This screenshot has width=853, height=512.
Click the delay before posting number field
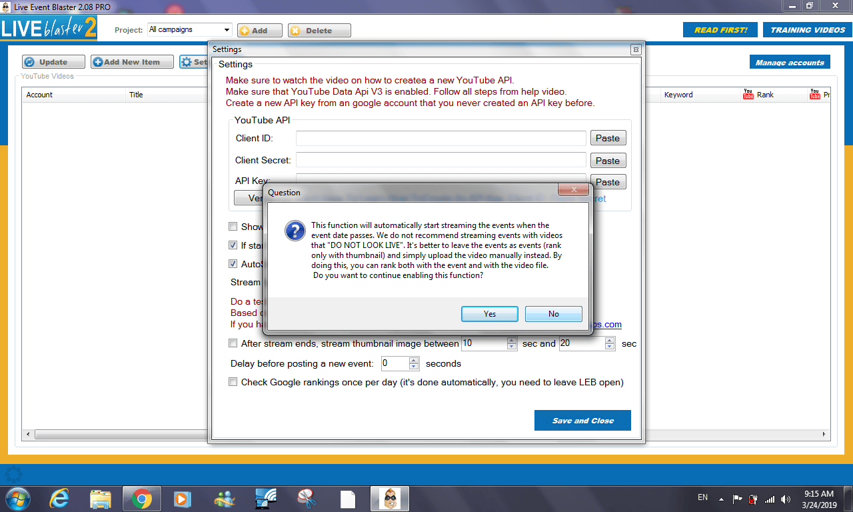coord(395,363)
